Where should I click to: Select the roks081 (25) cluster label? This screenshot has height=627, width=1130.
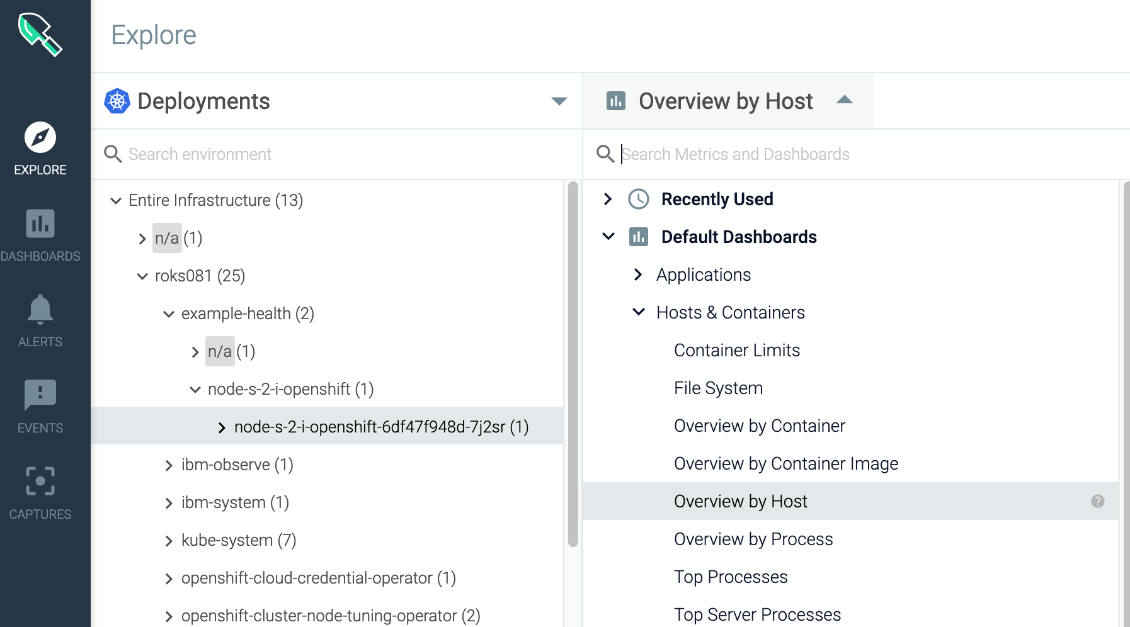[200, 276]
